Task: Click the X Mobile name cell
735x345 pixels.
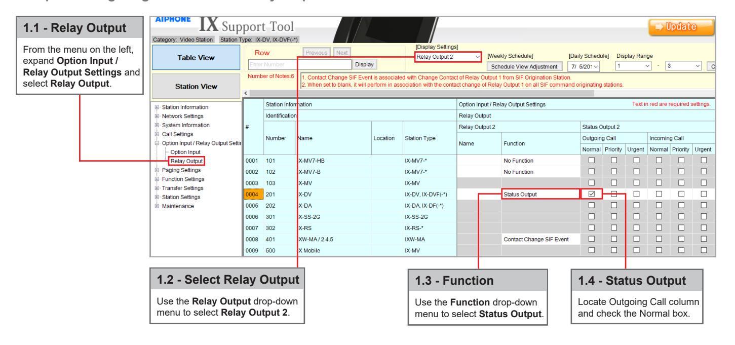Action: coord(333,250)
